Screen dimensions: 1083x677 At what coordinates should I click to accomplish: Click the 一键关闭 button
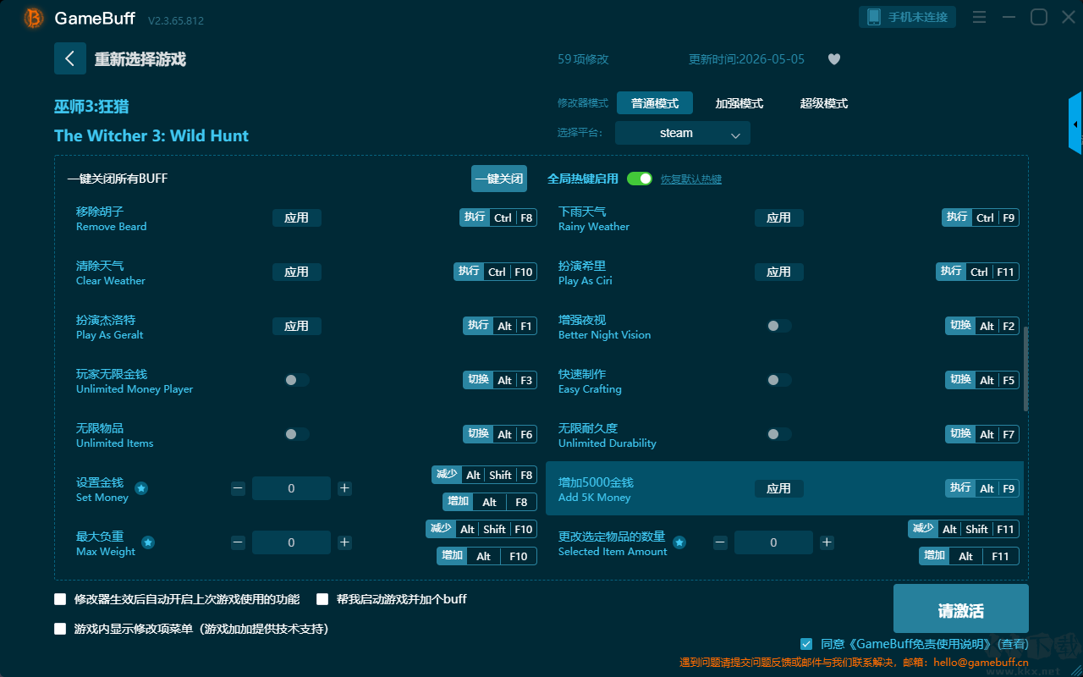499,179
